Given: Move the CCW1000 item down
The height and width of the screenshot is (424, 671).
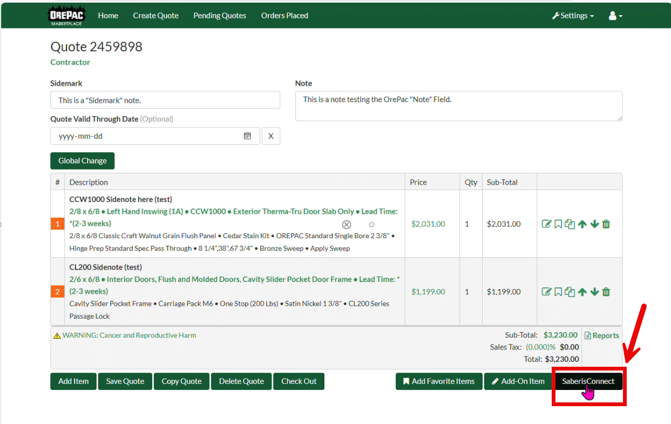Looking at the screenshot, I should click(x=594, y=224).
